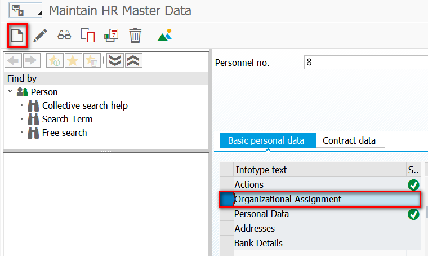Click the binoculars icon beside Collective search help

33,106
